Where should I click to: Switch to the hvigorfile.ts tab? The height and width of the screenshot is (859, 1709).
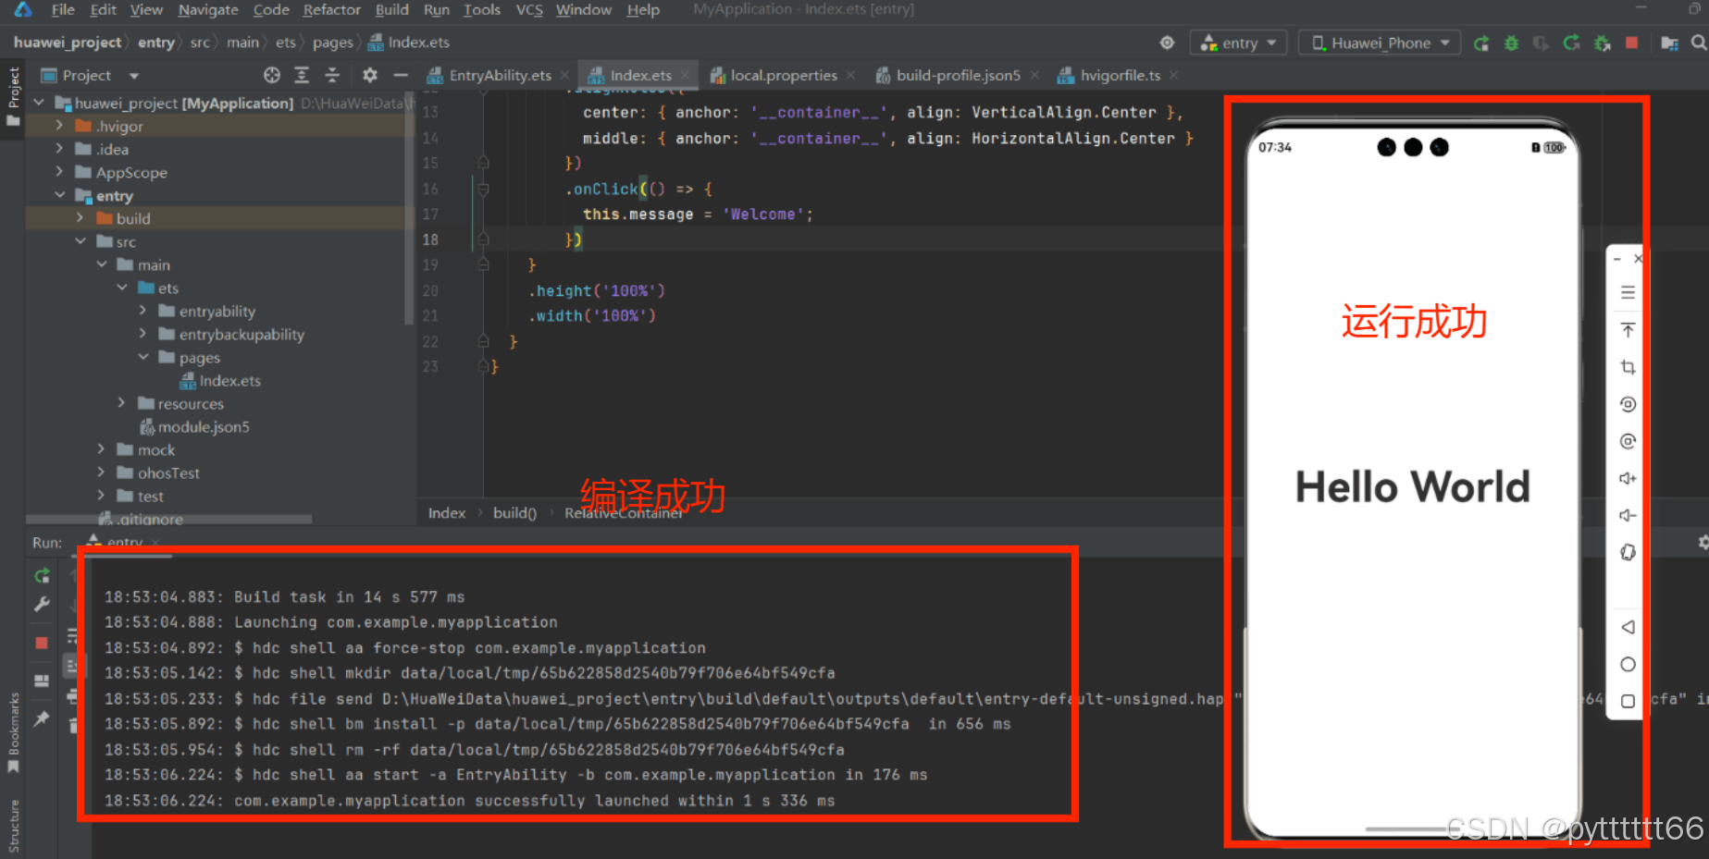pyautogui.click(x=1120, y=75)
